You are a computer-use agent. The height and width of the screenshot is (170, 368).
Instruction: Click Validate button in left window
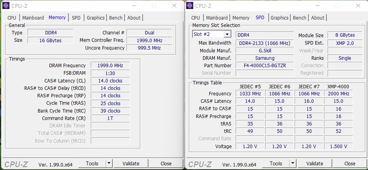click(131, 163)
